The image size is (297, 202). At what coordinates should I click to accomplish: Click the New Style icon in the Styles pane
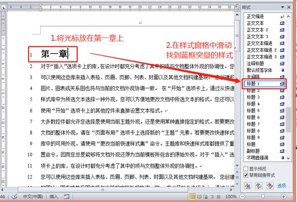click(x=247, y=185)
